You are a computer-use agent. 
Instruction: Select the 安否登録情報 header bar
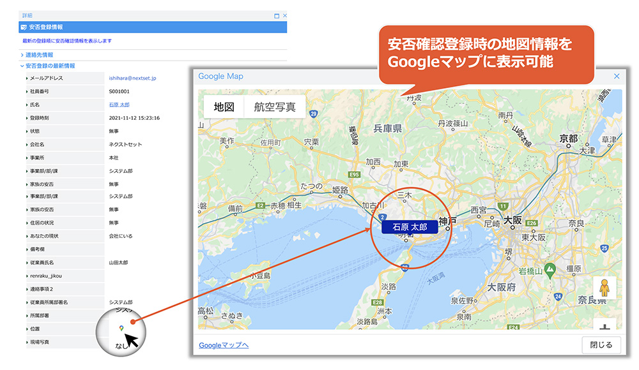153,27
